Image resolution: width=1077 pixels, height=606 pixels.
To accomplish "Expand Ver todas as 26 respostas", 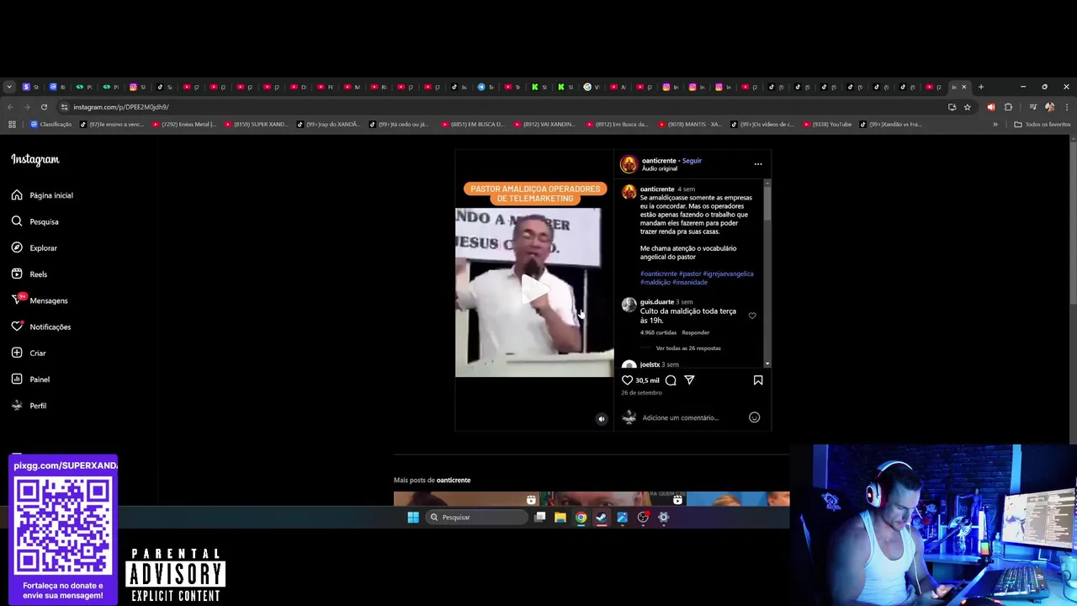I will [688, 348].
